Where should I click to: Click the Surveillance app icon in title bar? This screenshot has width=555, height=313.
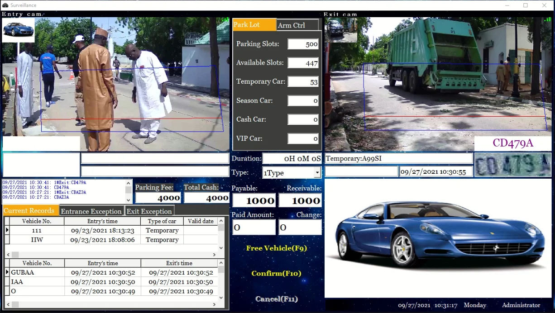(5, 5)
